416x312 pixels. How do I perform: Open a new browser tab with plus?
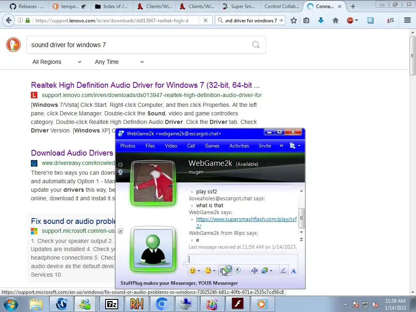point(353,6)
